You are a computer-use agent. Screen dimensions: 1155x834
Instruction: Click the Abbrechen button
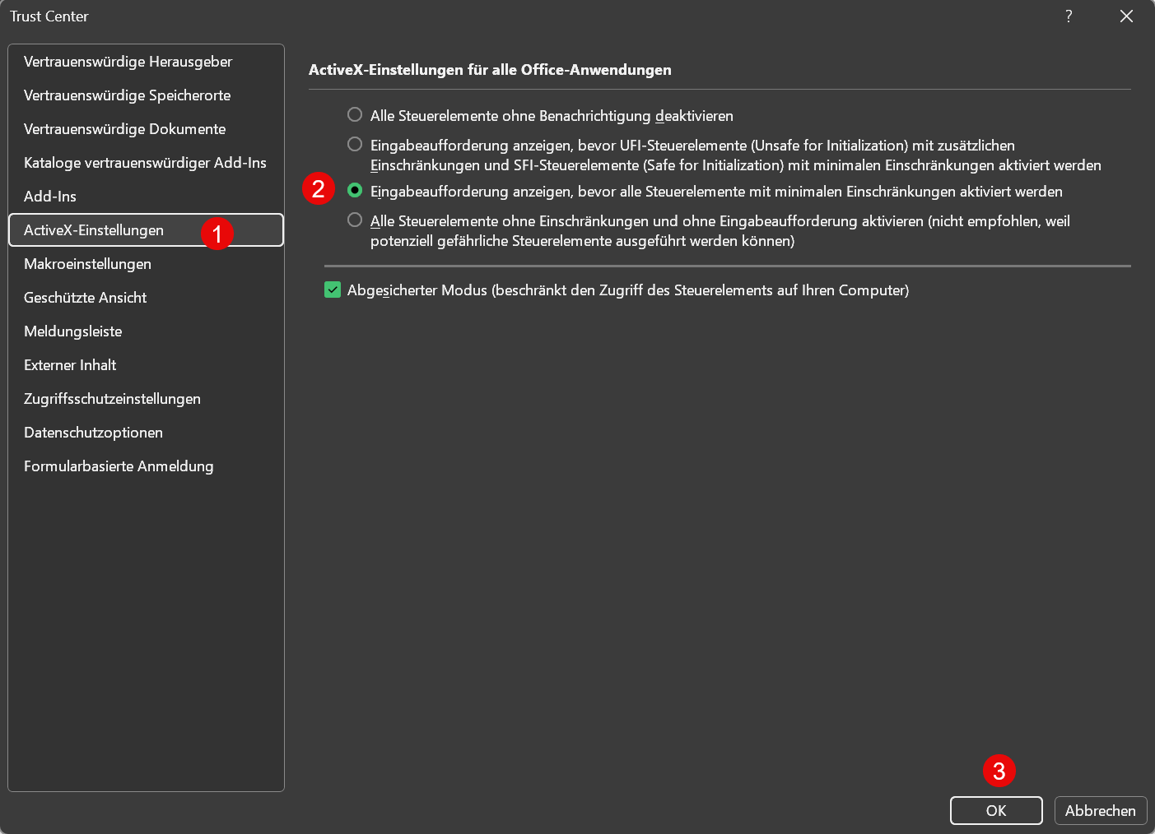pos(1101,810)
